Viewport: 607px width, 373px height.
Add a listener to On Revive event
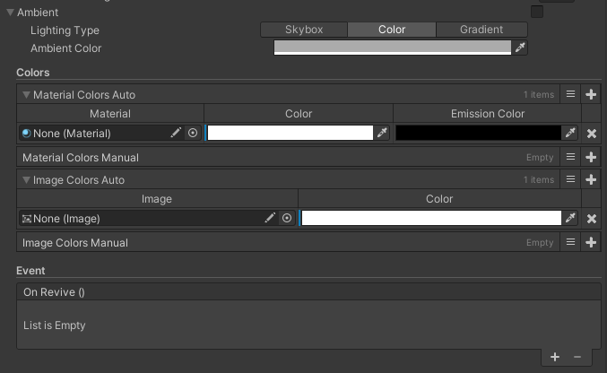coord(555,357)
